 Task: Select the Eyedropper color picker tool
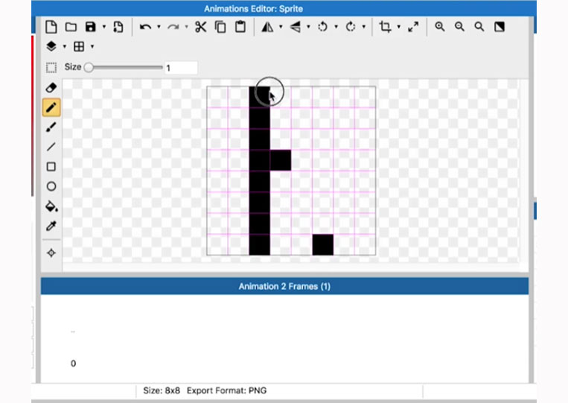[x=51, y=226]
